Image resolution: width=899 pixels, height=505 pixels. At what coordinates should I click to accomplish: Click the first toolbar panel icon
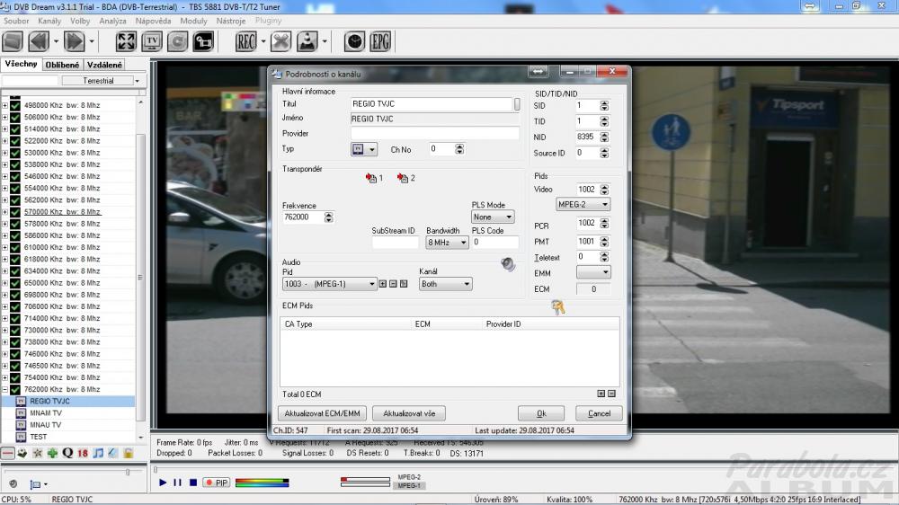pyautogui.click(x=12, y=42)
